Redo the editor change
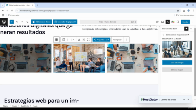The width and height of the screenshot is (196, 110). (22, 22)
